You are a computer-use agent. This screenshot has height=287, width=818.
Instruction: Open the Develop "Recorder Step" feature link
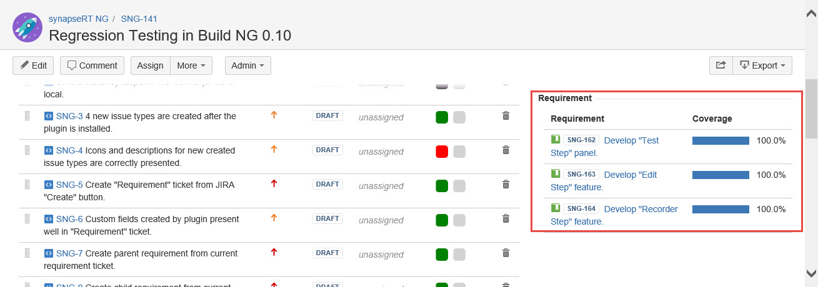641,209
